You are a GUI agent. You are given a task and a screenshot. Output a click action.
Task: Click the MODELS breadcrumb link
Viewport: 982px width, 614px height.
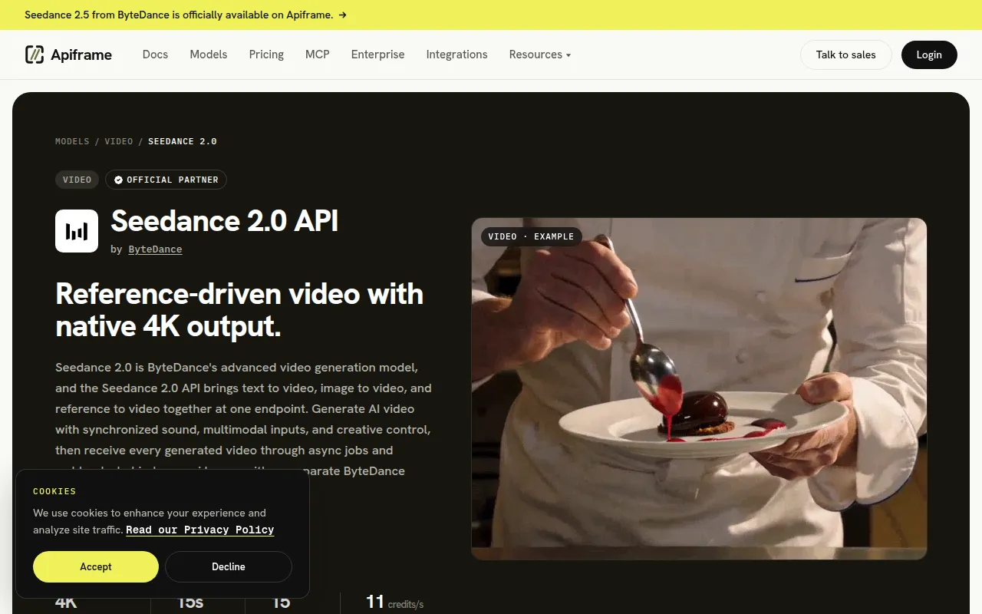tap(72, 141)
